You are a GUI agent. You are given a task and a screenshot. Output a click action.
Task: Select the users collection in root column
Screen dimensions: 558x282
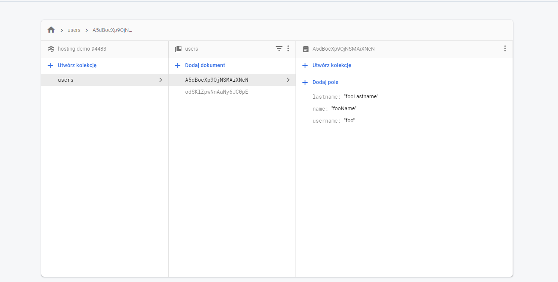[x=66, y=80]
